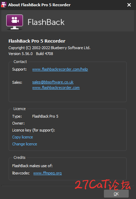The width and height of the screenshot is (136, 199).
Task: Click the Contact group label
Action: 20,62
